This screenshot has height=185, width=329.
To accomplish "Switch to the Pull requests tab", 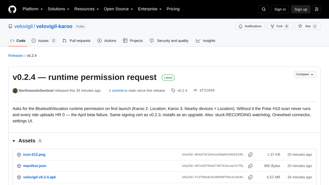I will click(x=77, y=41).
